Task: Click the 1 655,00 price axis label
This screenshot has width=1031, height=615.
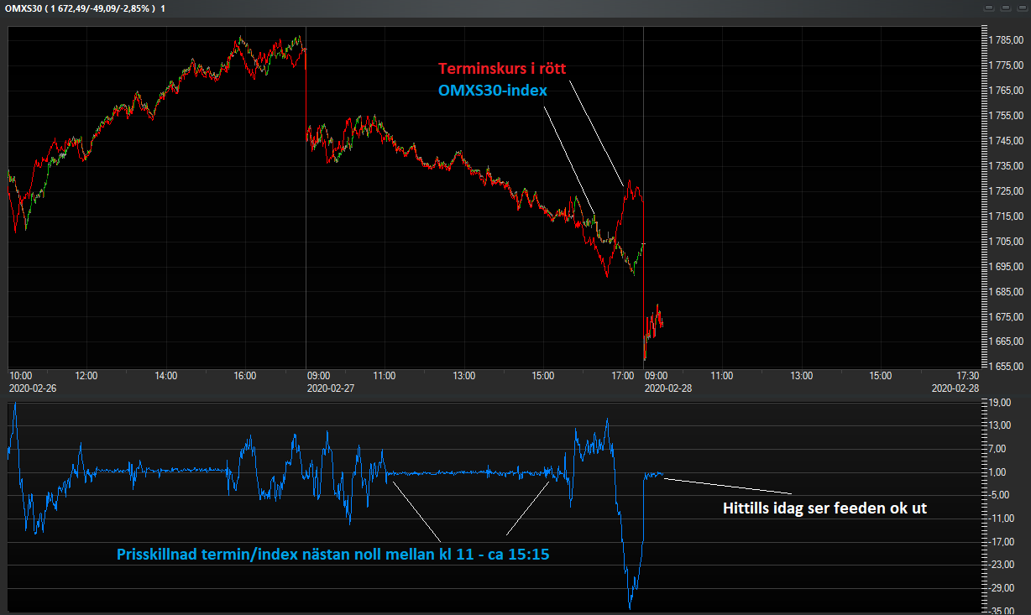Action: click(1004, 367)
